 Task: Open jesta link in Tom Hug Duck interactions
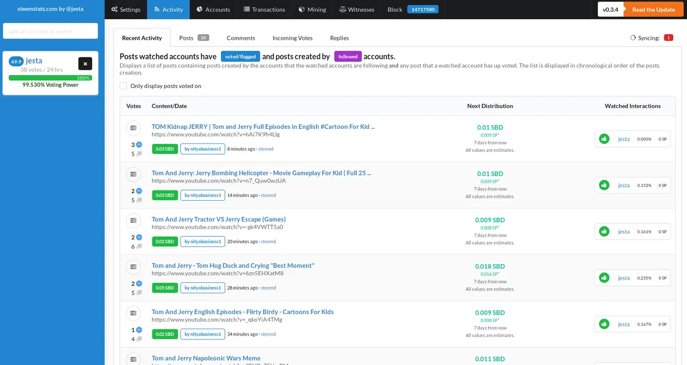tap(624, 278)
